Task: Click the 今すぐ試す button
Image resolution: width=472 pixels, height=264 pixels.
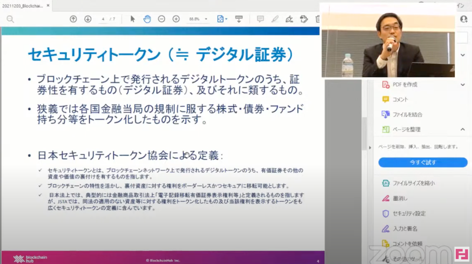Action: point(422,162)
